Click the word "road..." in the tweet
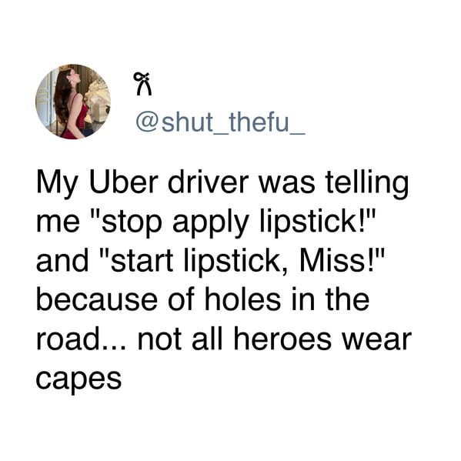Screen dimensions: 461x461 click(82, 340)
